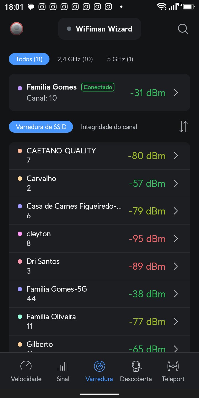Open the Teleport icon
Image resolution: width=199 pixels, height=398 pixels.
pos(173,366)
